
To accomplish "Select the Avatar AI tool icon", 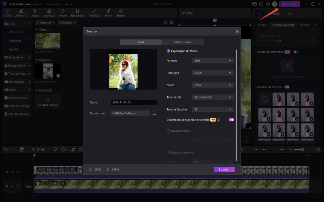I will 21,13.
